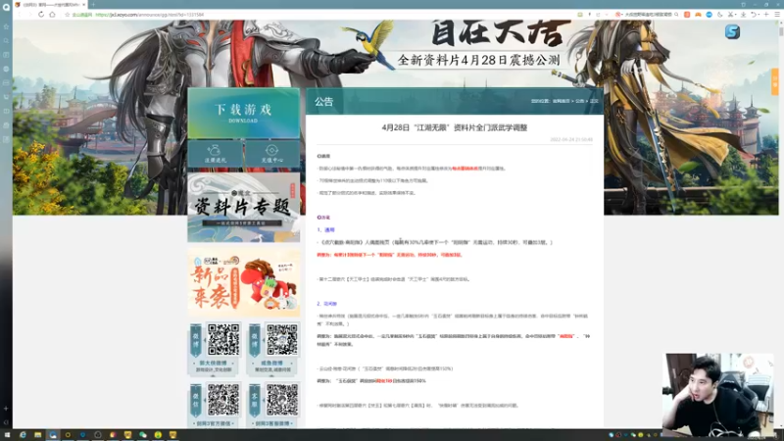
Task: Click the 4月28日震撼公测 banner text
Action: click(479, 60)
